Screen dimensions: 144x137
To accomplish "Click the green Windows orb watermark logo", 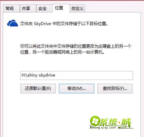I will coord(95,121).
